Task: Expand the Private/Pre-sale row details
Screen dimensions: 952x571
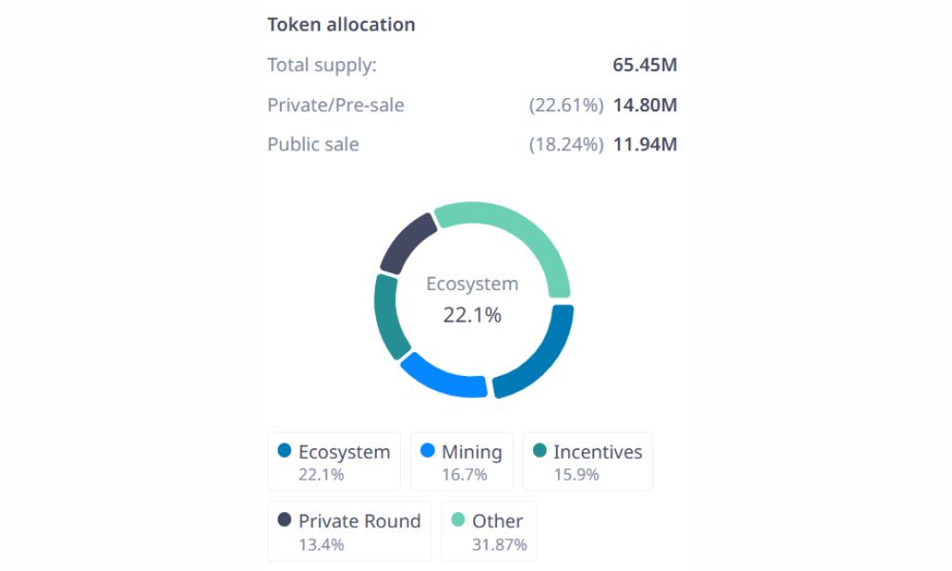Action: pyautogui.click(x=336, y=105)
